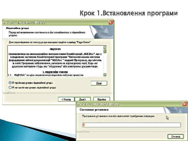
Task: Close the license agreement wizard window
Action: pos(110,22)
